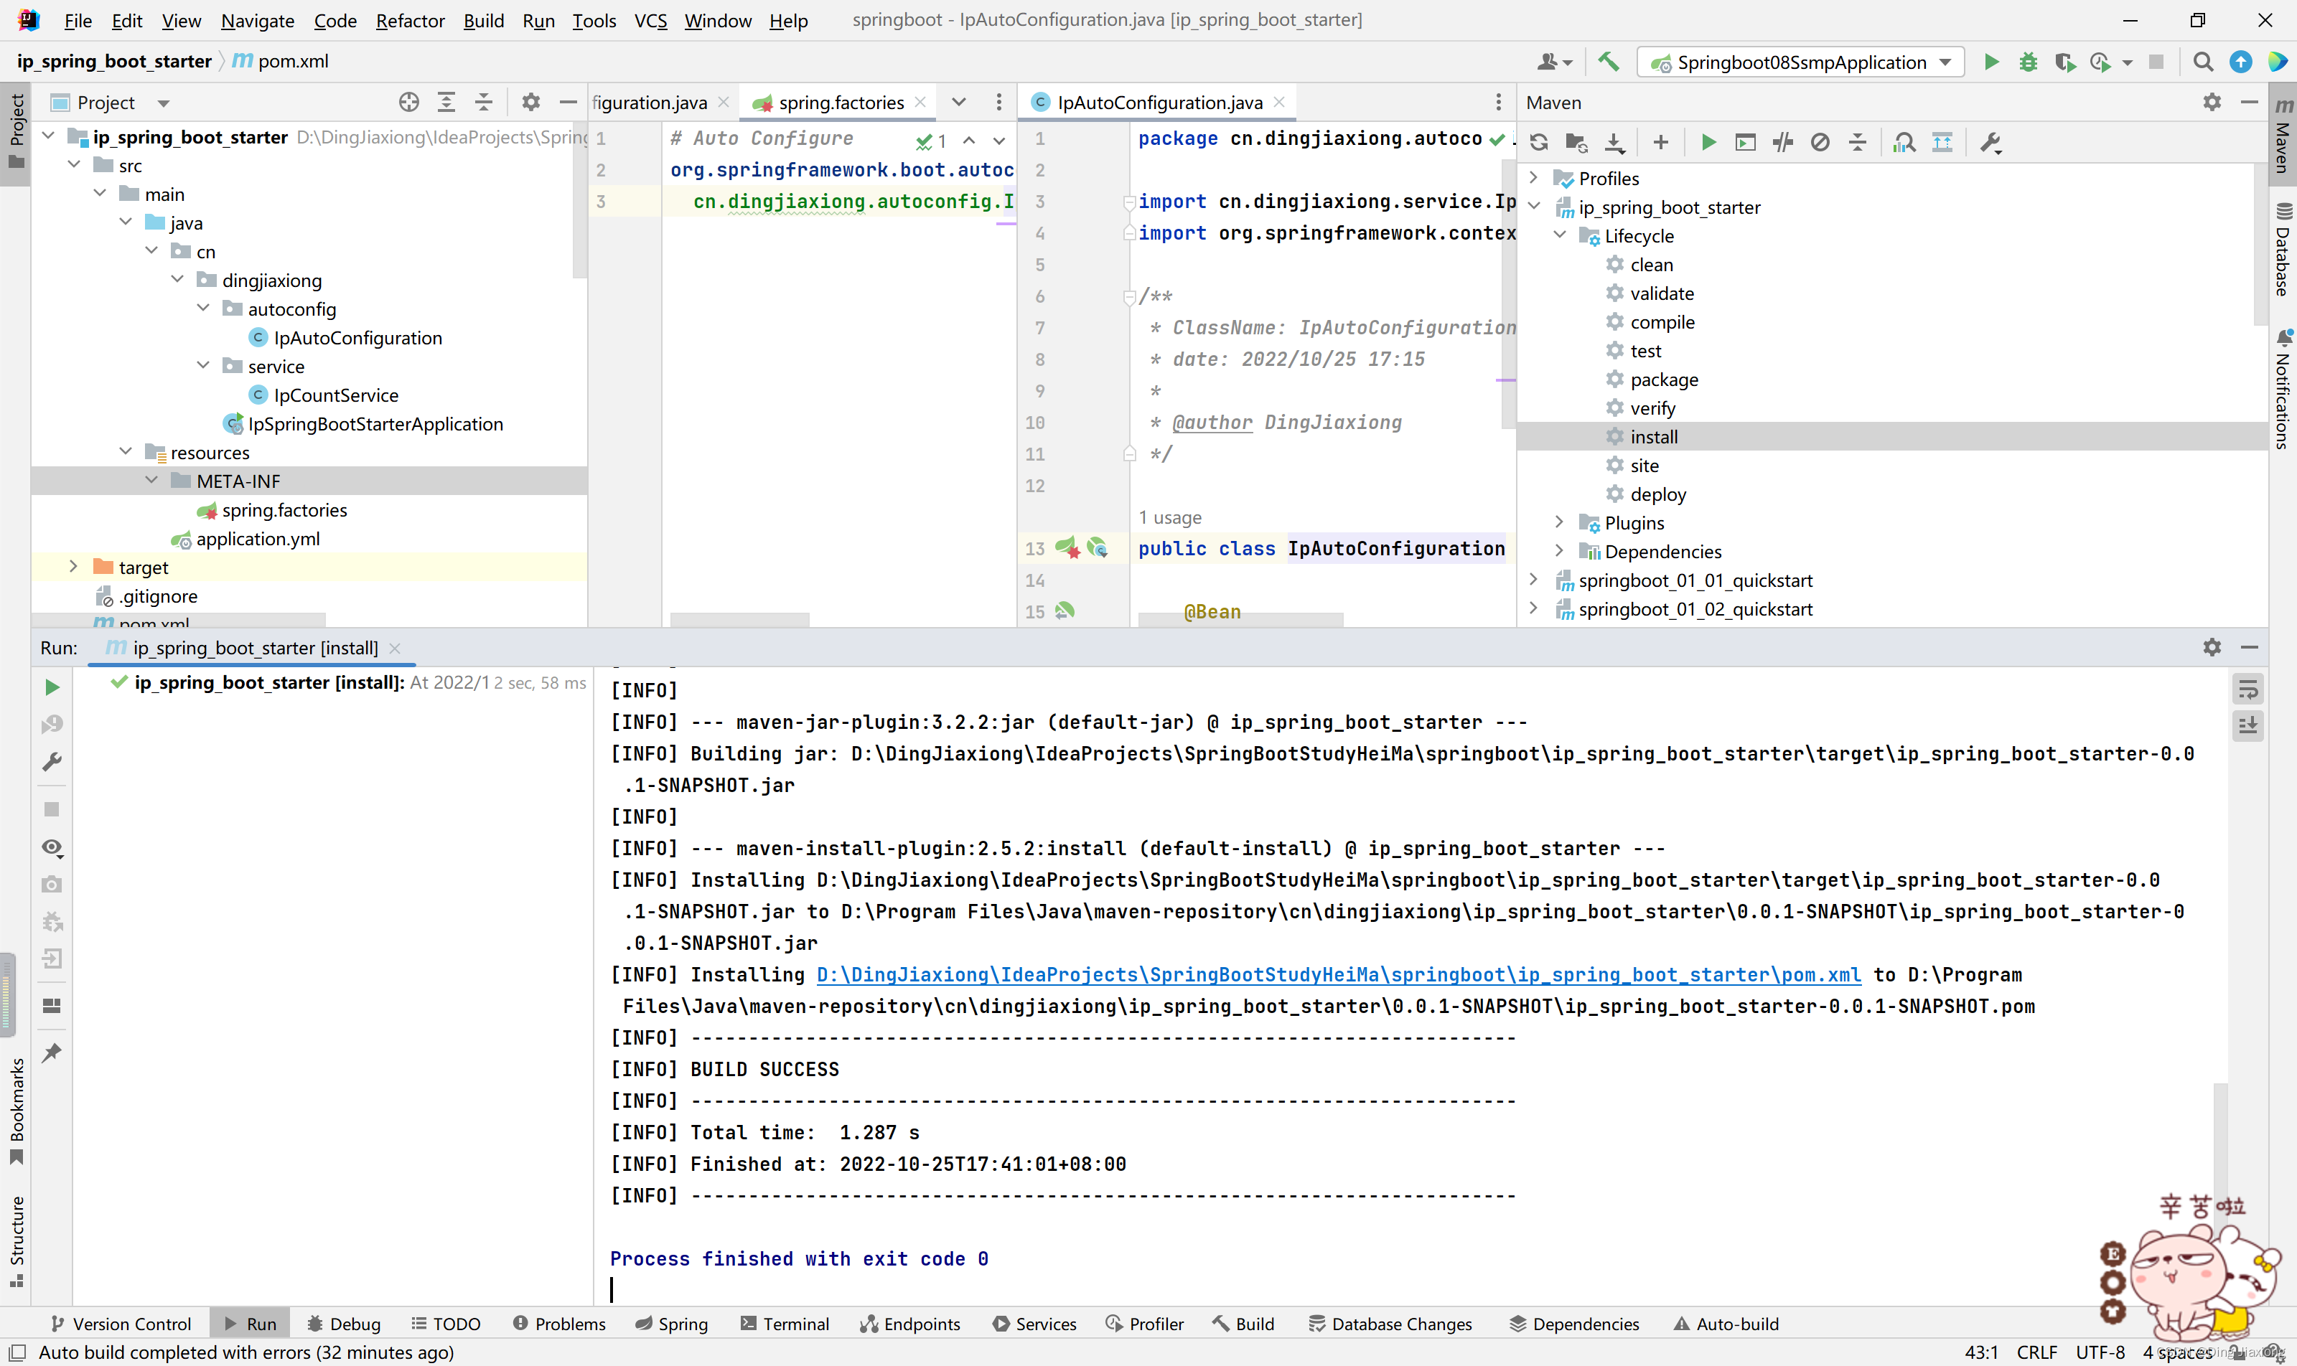
Task: Toggle show console eye icon in Run panel
Action: tap(52, 847)
